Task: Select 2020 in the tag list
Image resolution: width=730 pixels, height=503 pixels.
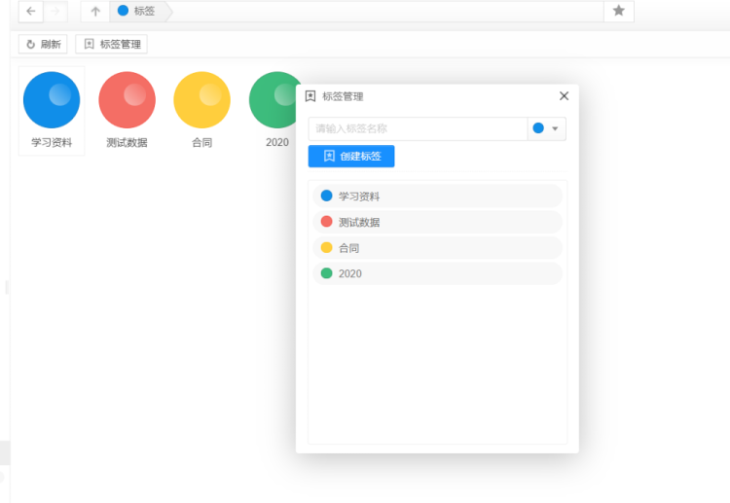Action: (x=437, y=273)
